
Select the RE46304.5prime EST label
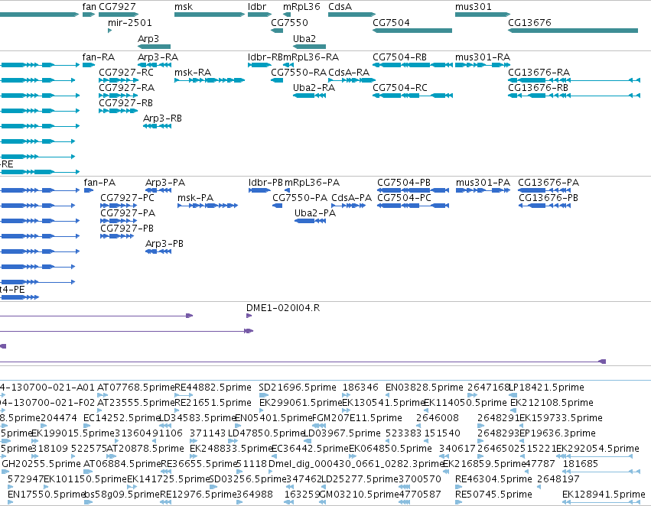[x=493, y=479]
